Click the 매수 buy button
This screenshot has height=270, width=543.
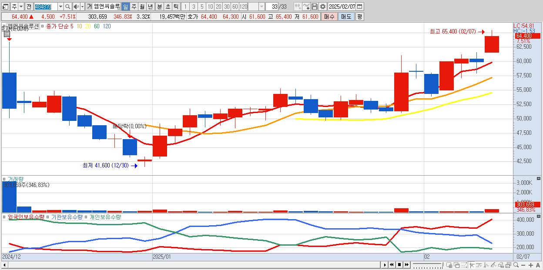click(x=329, y=17)
